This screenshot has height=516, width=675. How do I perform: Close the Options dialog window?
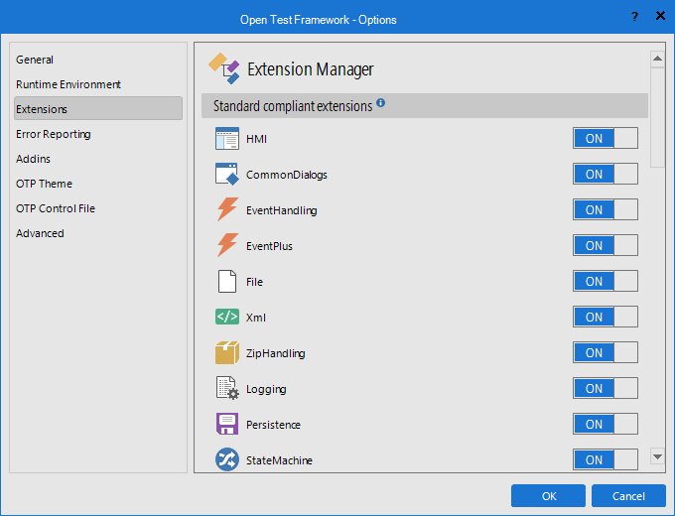point(660,16)
